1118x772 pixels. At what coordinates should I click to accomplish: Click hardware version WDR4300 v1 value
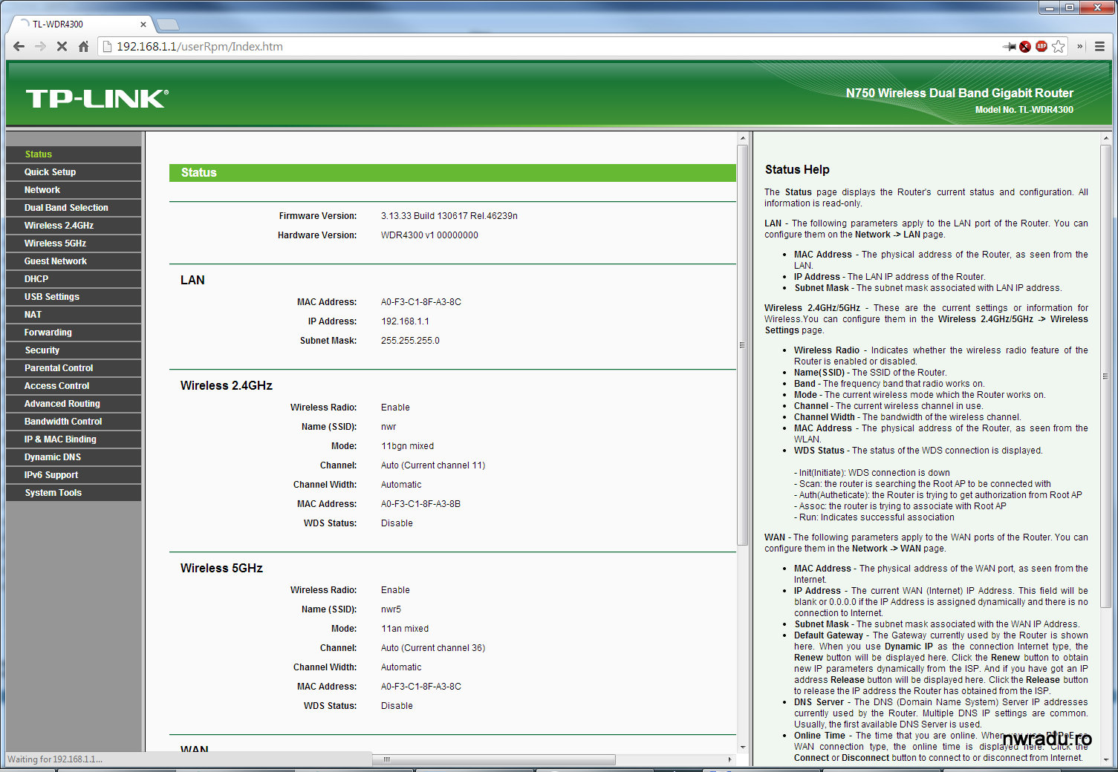click(429, 235)
